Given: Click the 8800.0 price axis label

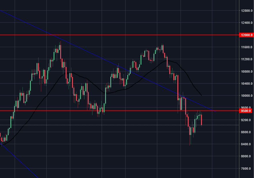Looking at the screenshot, I should (x=247, y=132).
